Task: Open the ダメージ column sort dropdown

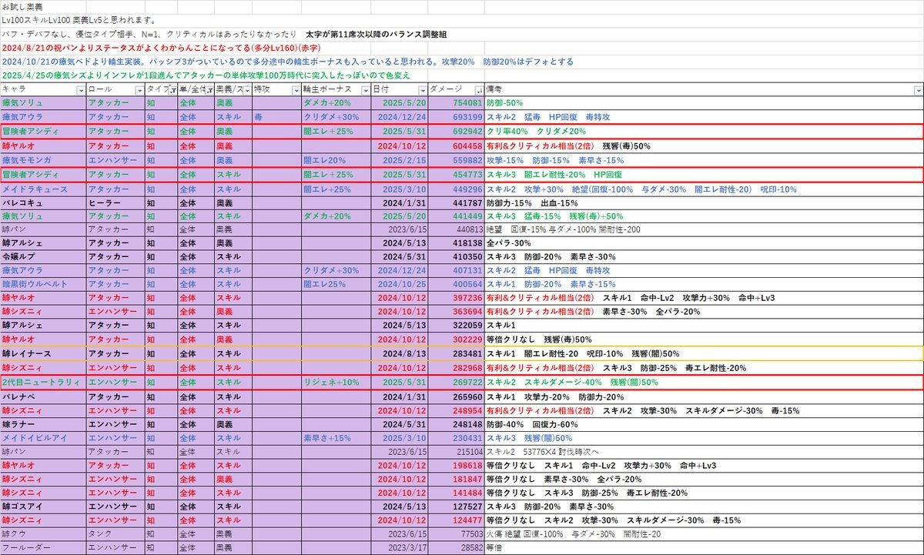Action: pyautogui.click(x=479, y=89)
